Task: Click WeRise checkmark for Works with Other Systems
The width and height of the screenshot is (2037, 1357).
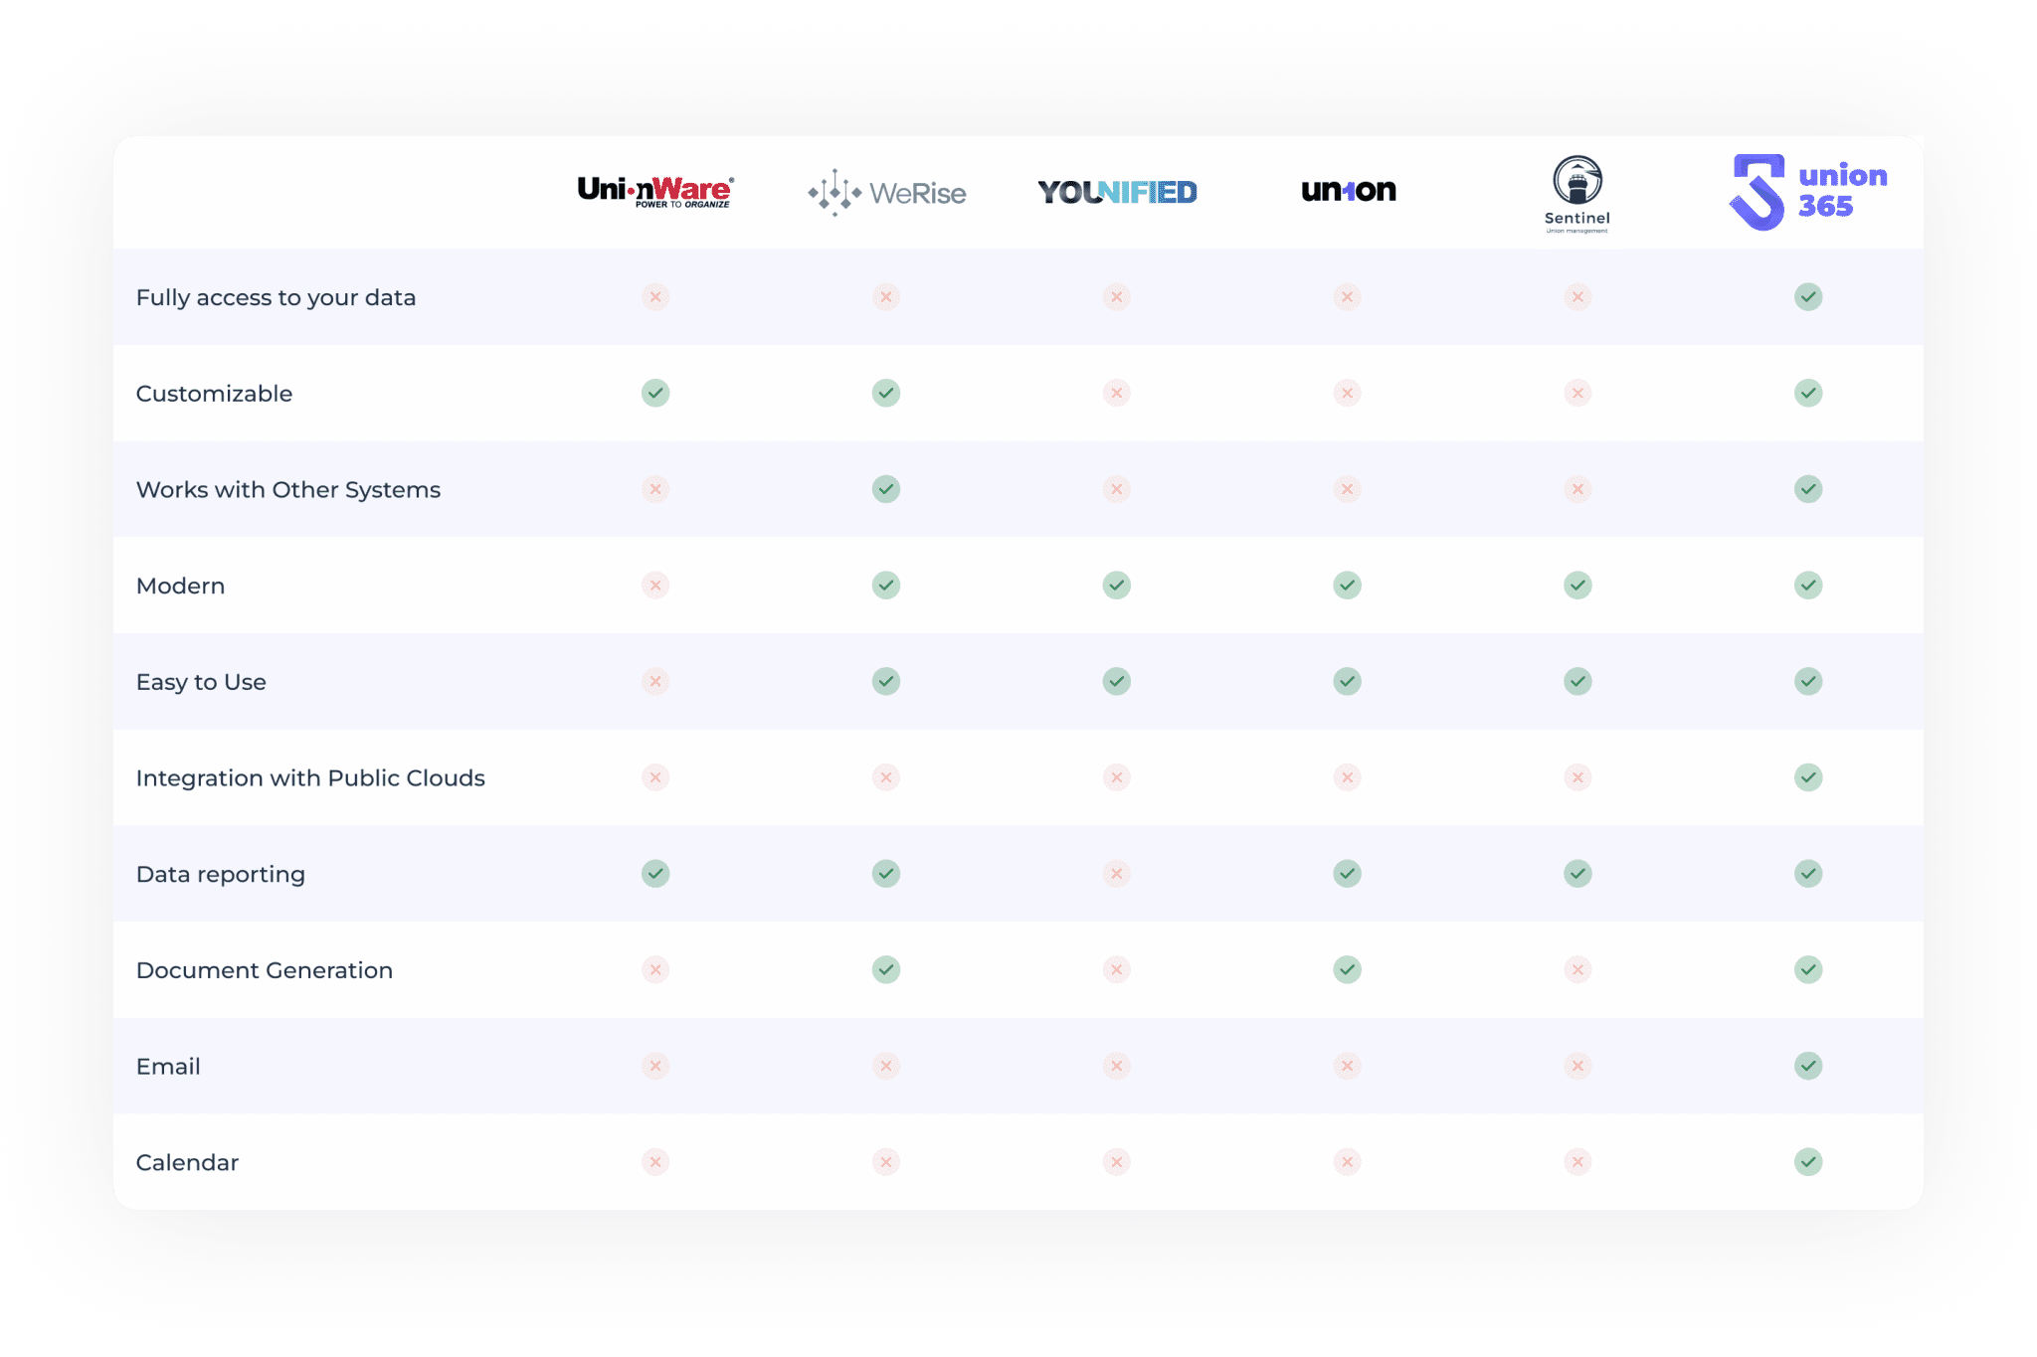Action: [x=886, y=489]
